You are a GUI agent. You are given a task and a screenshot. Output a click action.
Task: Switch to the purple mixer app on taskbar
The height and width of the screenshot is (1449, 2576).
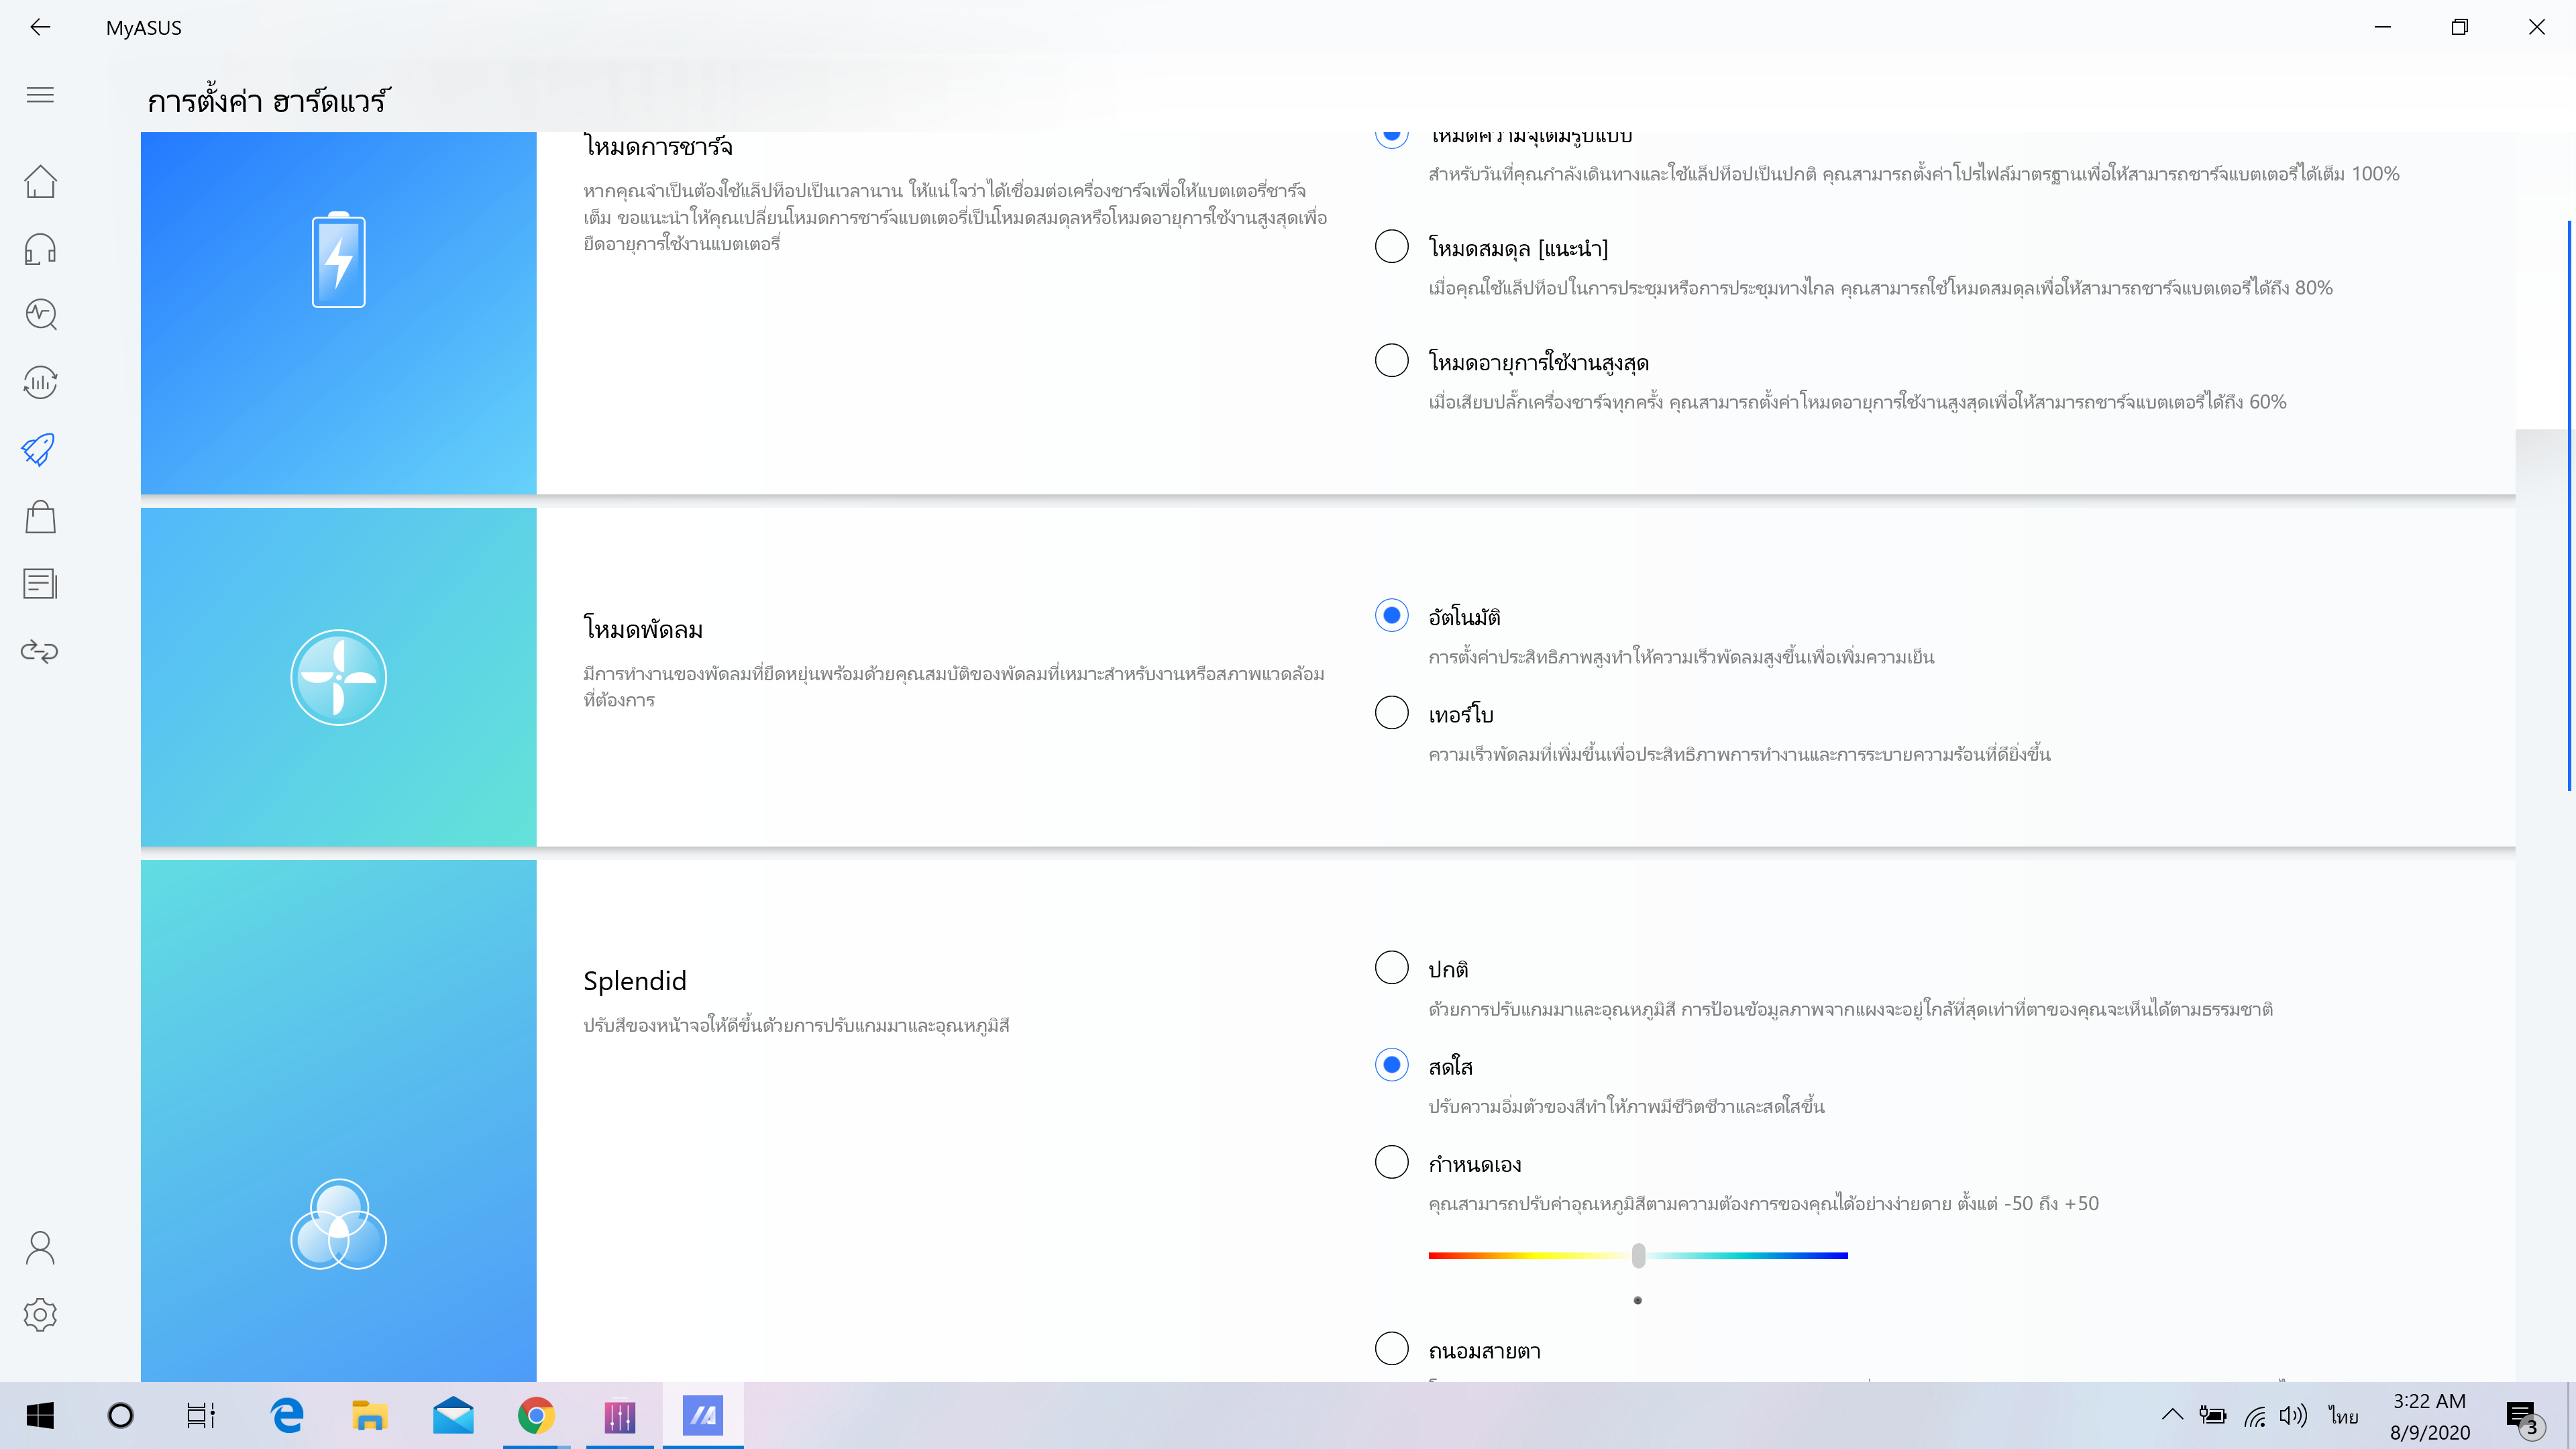click(x=620, y=1415)
